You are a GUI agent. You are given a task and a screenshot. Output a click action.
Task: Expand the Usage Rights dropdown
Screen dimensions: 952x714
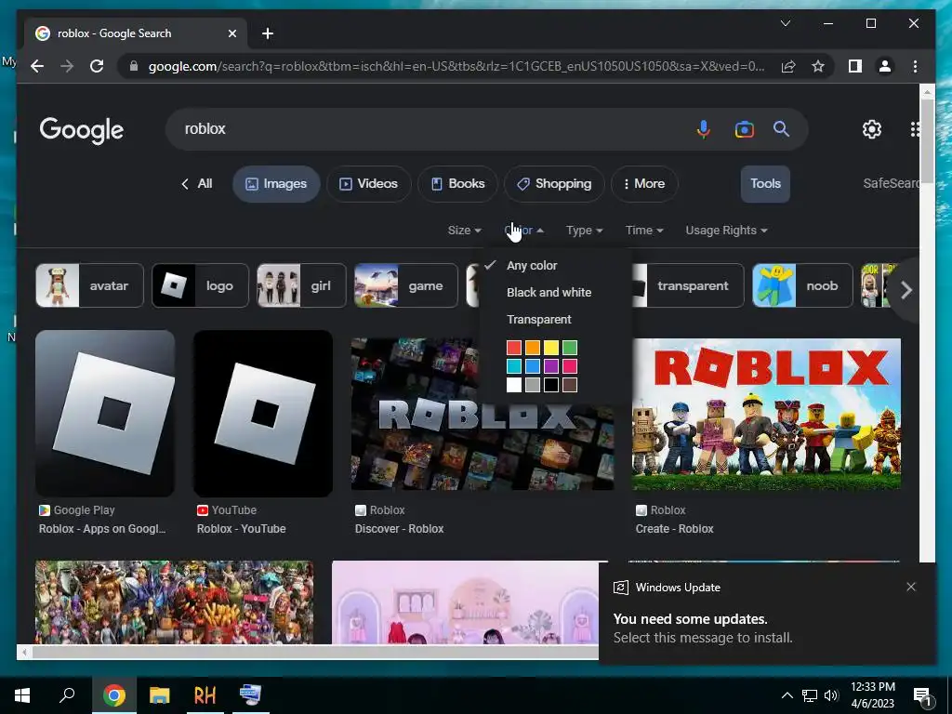pyautogui.click(x=726, y=231)
